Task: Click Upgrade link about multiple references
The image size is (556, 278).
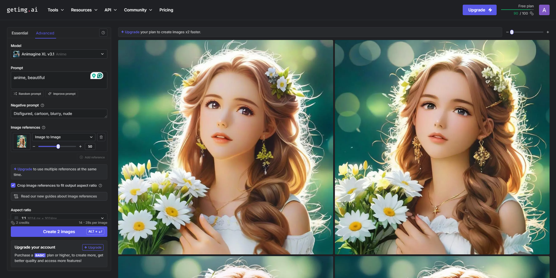Action: pyautogui.click(x=23, y=169)
